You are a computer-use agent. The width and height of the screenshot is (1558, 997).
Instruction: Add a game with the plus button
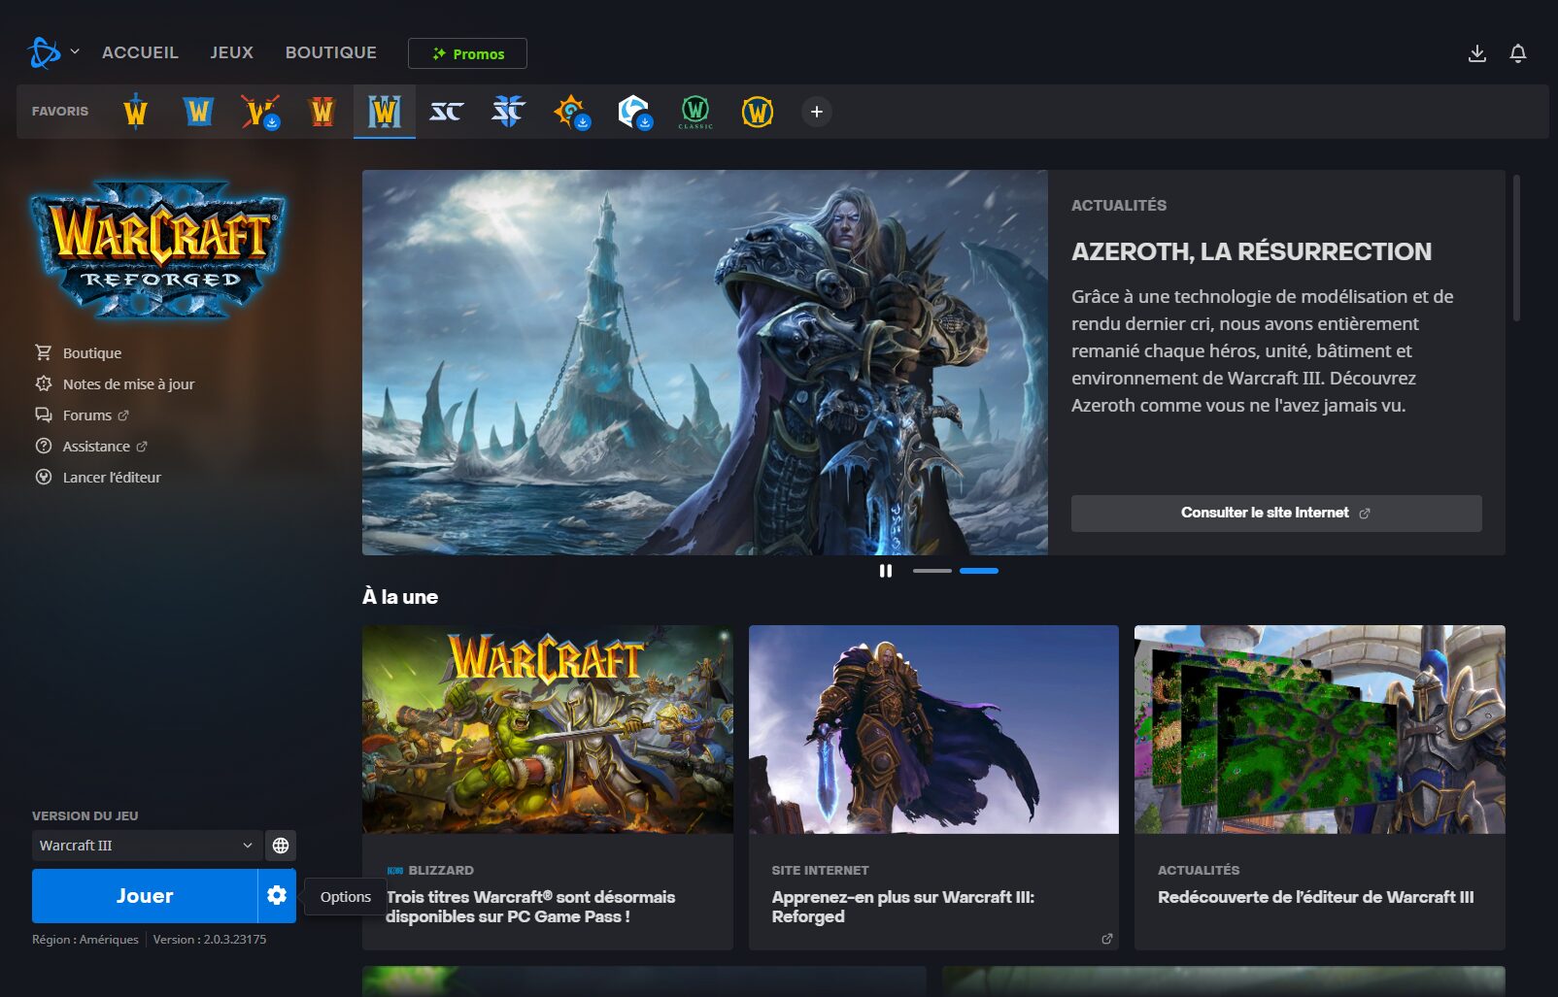(x=816, y=112)
